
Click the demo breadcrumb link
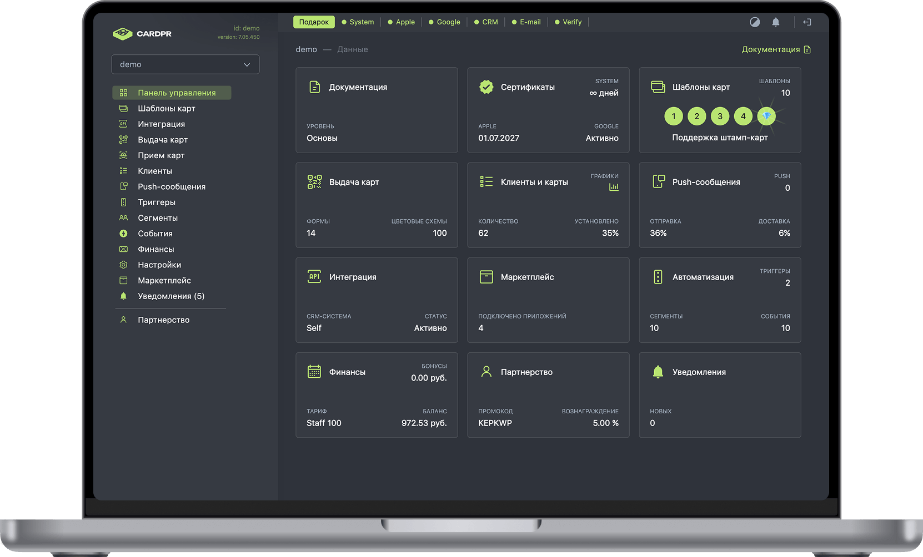click(x=307, y=49)
